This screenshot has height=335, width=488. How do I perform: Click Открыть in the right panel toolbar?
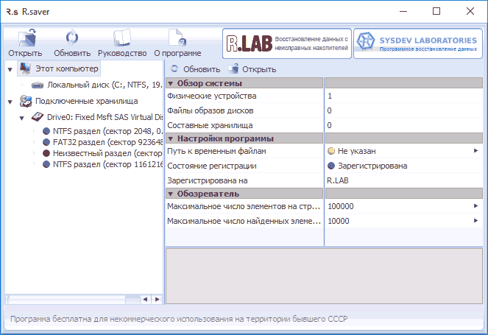(252, 69)
